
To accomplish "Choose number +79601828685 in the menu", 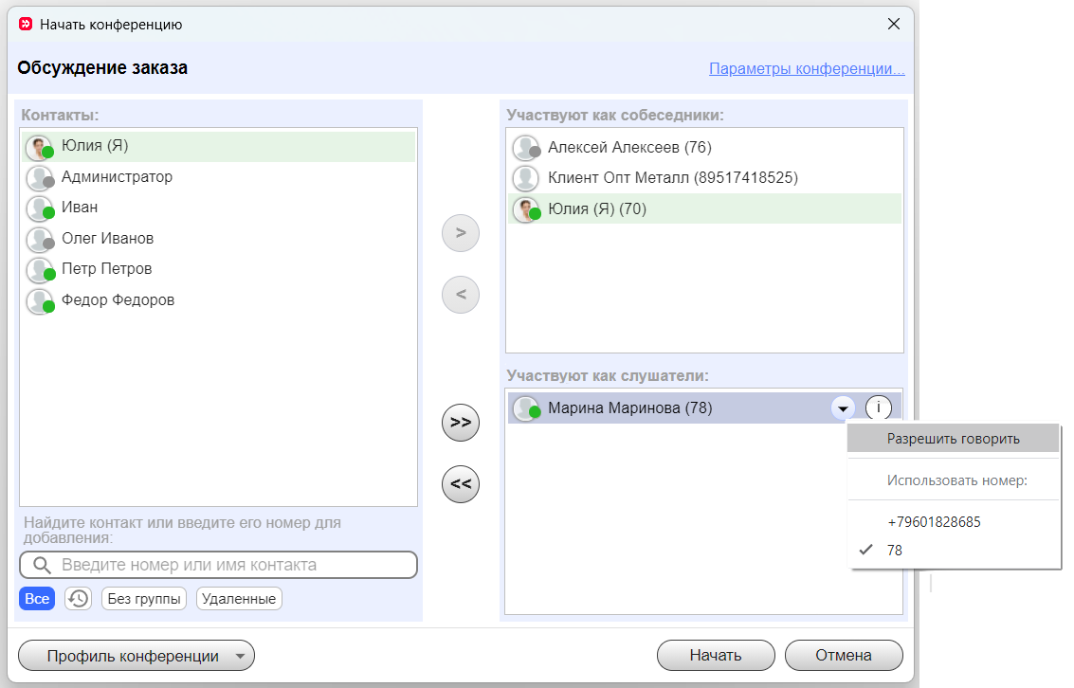I will coord(934,522).
